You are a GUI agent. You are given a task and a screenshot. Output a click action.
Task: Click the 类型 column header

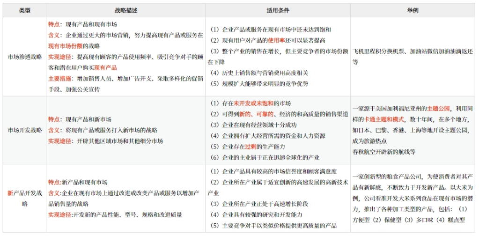point(24,10)
